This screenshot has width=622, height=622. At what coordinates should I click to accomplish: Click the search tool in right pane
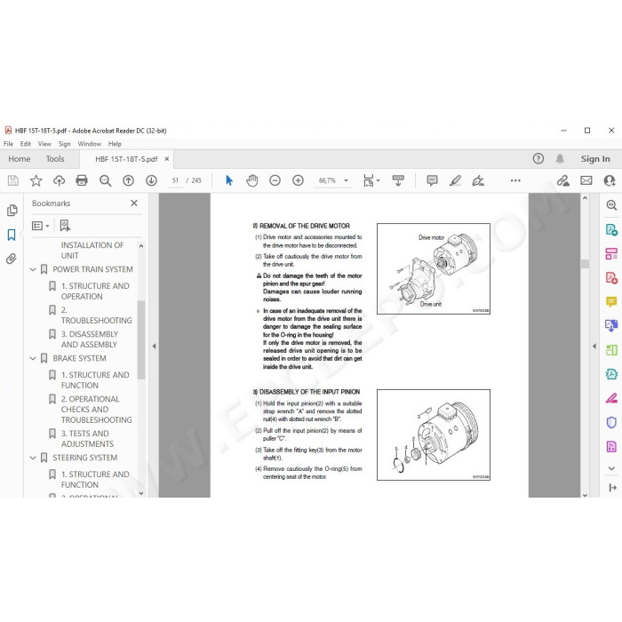(x=611, y=205)
